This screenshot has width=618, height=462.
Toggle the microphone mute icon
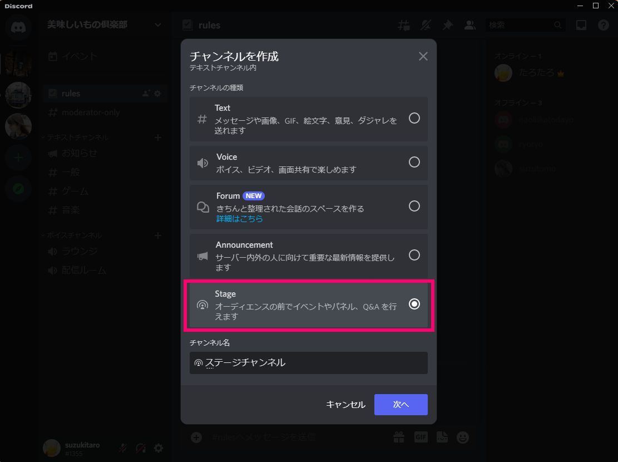(x=123, y=448)
